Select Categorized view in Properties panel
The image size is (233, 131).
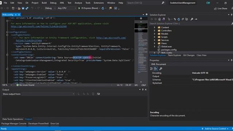coord(151,69)
